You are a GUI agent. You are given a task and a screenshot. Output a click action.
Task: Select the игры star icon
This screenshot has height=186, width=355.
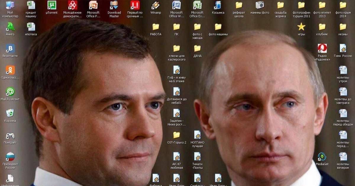click(x=301, y=27)
